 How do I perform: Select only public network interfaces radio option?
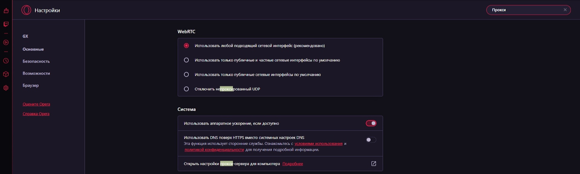pyautogui.click(x=186, y=75)
